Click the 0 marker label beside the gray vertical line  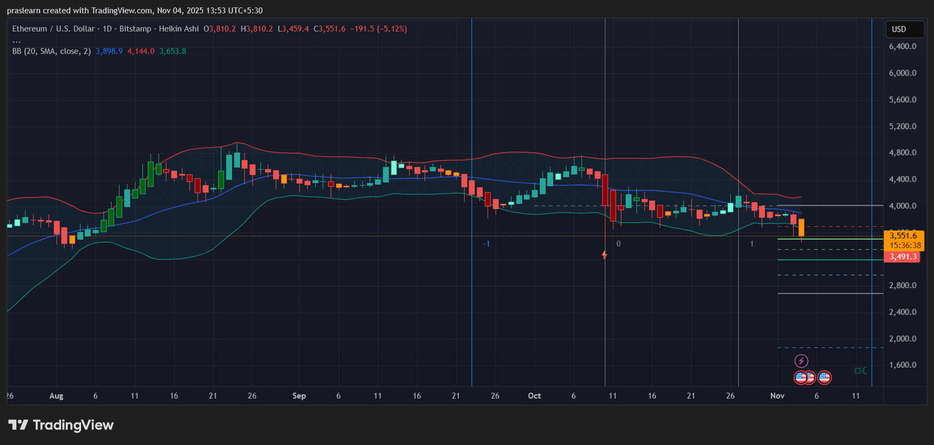pos(618,244)
